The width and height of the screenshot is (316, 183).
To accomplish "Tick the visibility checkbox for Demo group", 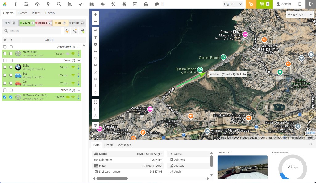I will 5,60.
